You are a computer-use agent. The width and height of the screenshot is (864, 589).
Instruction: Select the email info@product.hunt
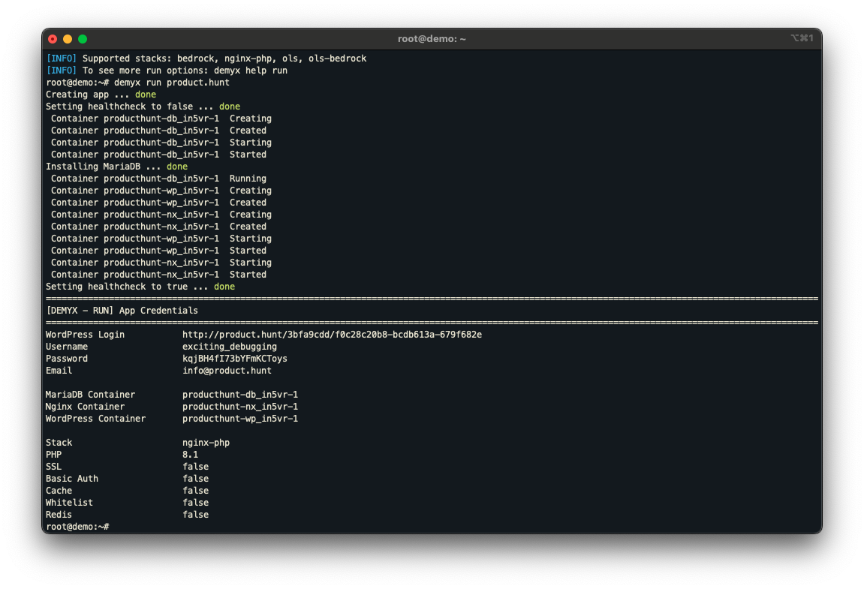coord(227,371)
